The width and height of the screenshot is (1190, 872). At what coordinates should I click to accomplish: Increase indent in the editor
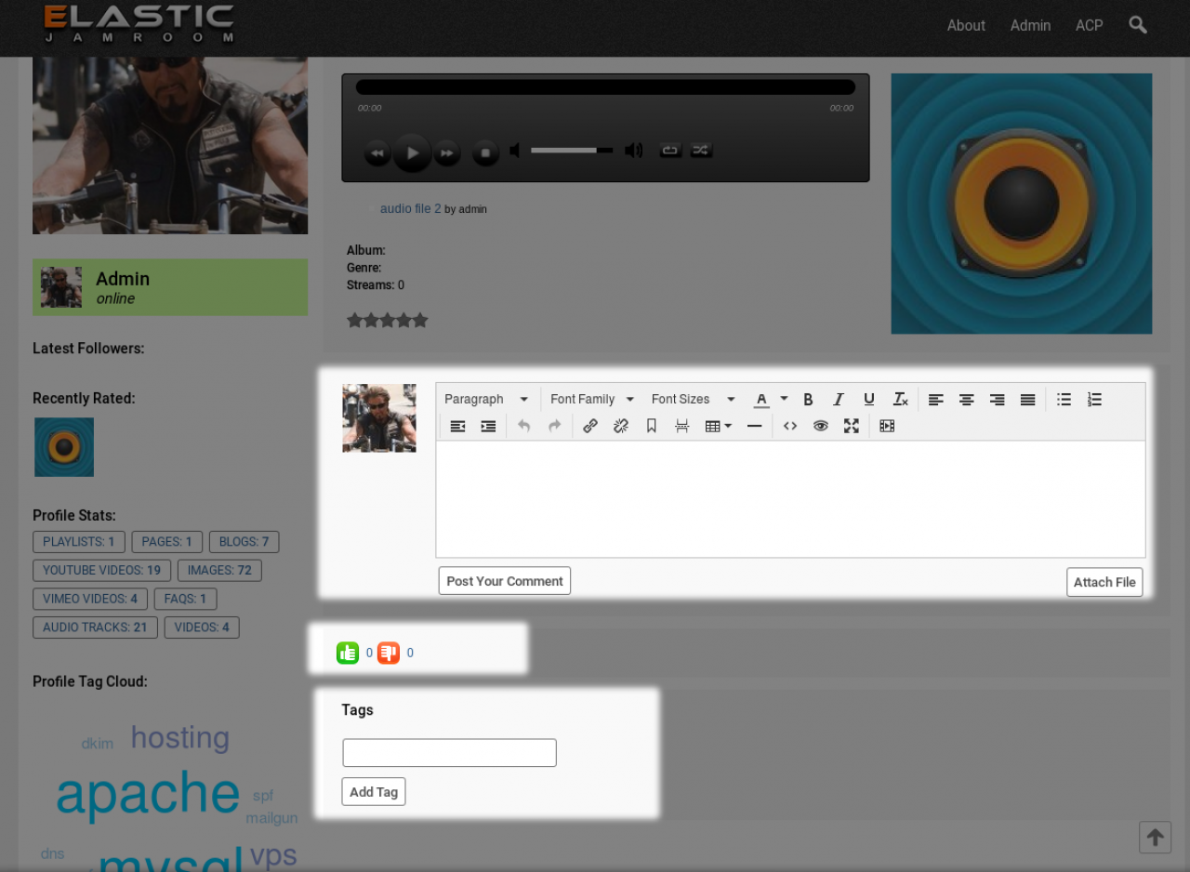point(488,427)
